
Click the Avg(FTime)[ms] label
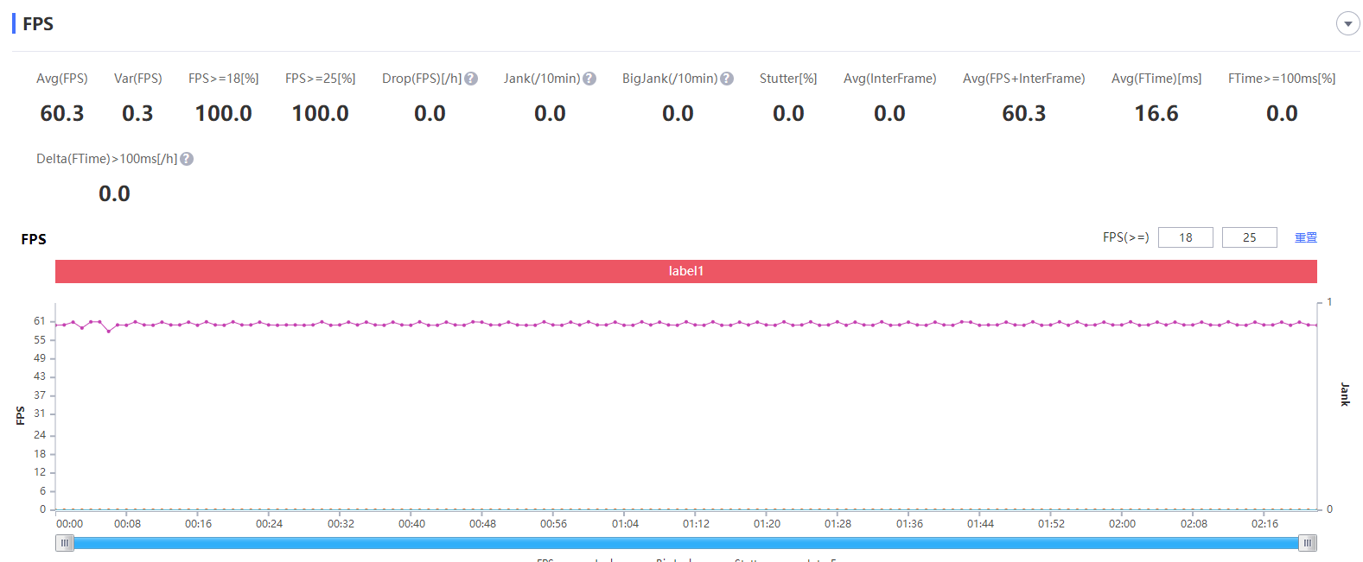click(x=1156, y=79)
